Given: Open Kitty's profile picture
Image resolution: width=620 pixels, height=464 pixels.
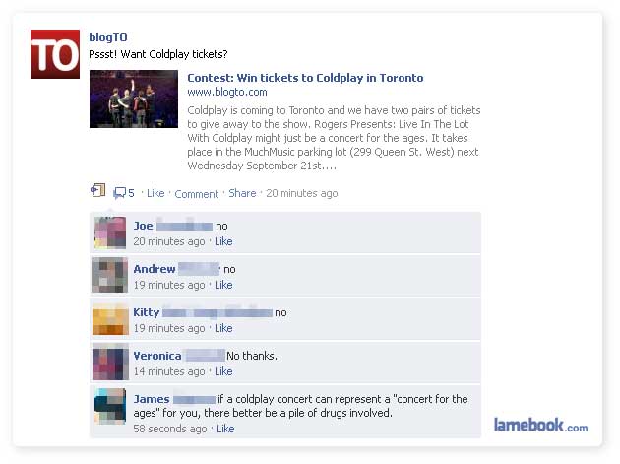Looking at the screenshot, I should tap(110, 319).
